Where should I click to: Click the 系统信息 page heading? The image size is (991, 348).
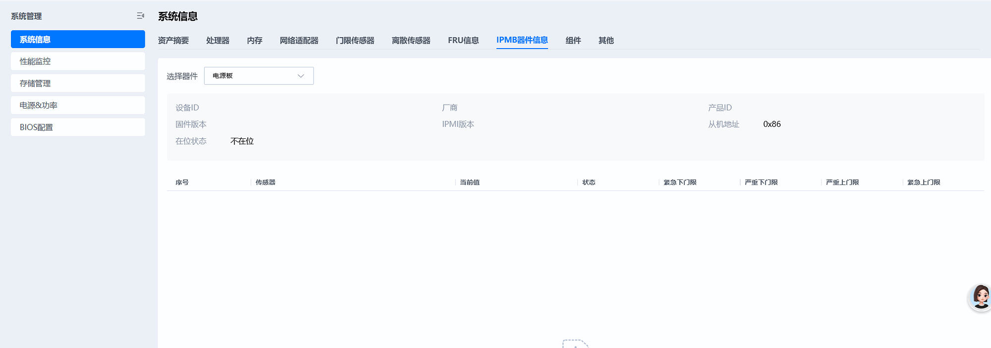[x=178, y=16]
